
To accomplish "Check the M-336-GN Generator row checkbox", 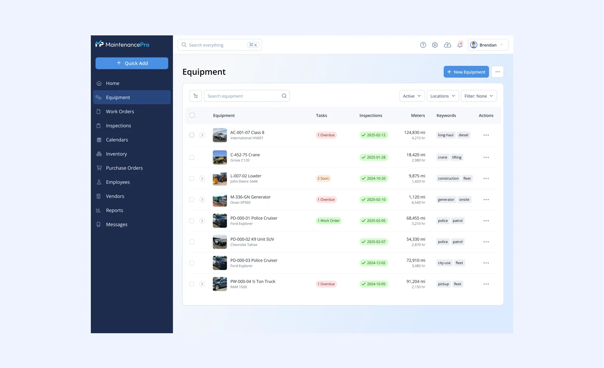I will pos(192,200).
